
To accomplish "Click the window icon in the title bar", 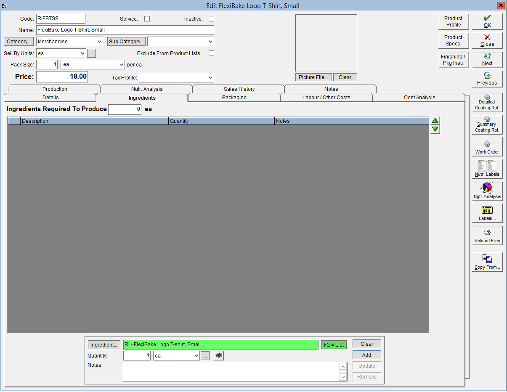I will pyautogui.click(x=4, y=5).
